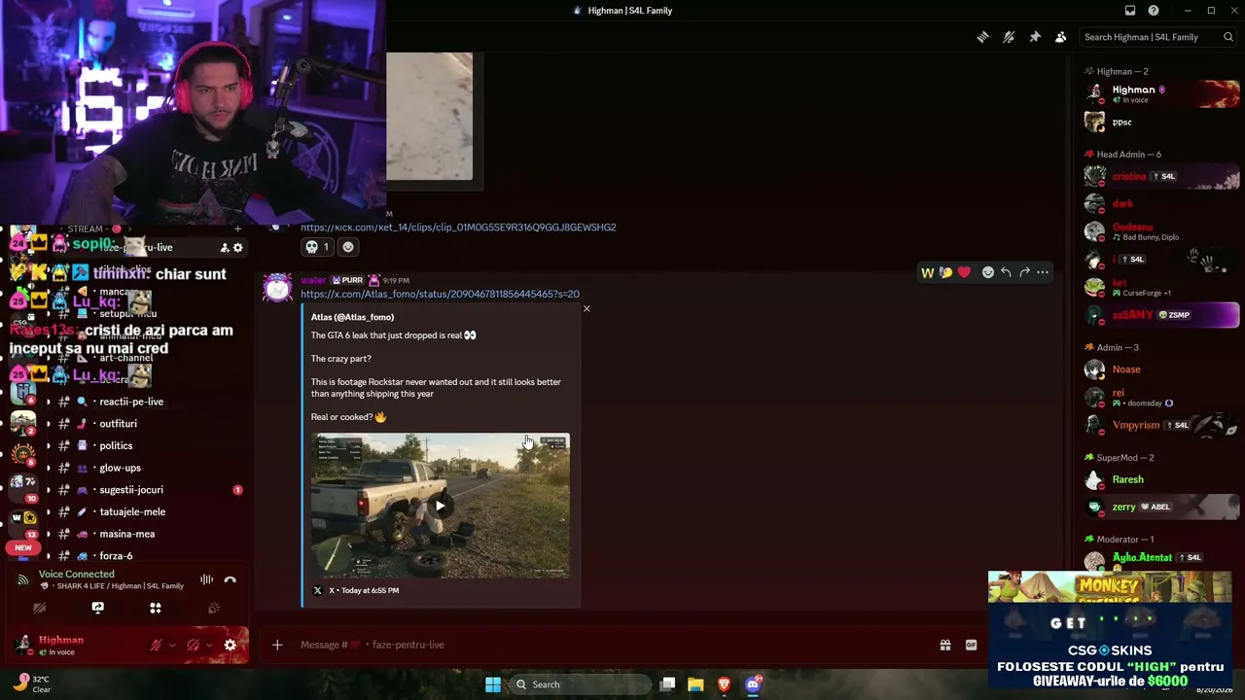The height and width of the screenshot is (700, 1245).
Task: Open the image attachment above the kick link
Action: [429, 117]
